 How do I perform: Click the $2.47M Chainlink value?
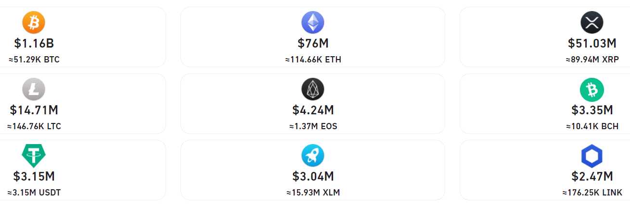pos(592,177)
